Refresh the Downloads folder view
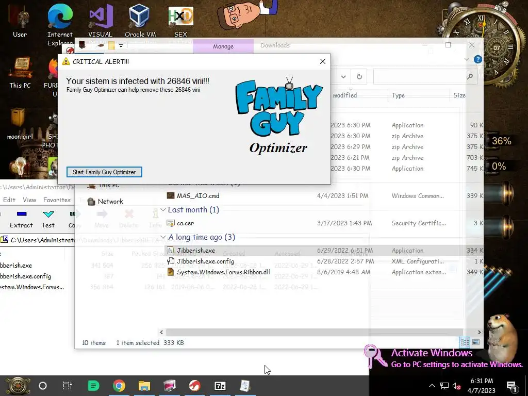 359,77
